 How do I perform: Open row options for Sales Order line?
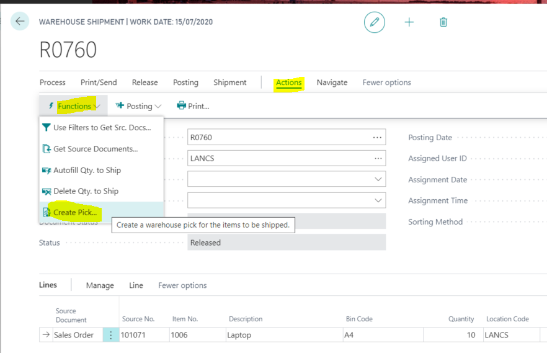(x=111, y=335)
